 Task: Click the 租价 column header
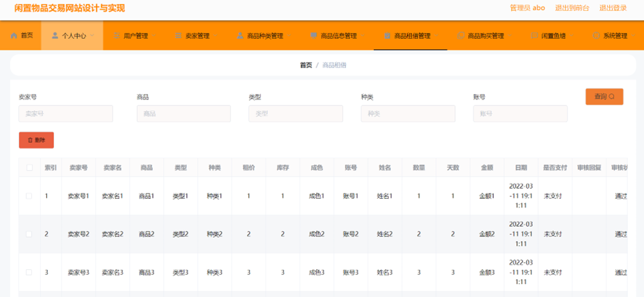pyautogui.click(x=248, y=168)
